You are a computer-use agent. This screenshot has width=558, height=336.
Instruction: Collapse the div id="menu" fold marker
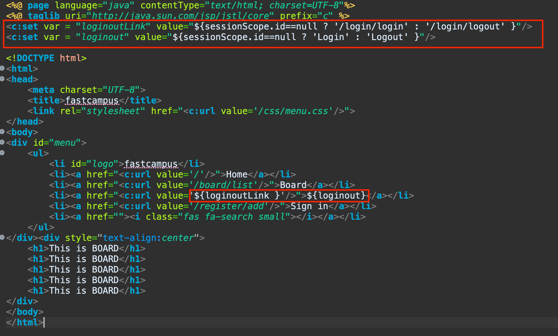click(x=2, y=142)
